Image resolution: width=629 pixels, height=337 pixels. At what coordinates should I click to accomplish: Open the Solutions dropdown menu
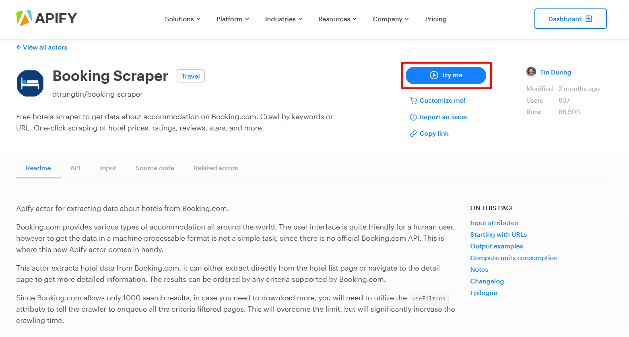point(183,19)
